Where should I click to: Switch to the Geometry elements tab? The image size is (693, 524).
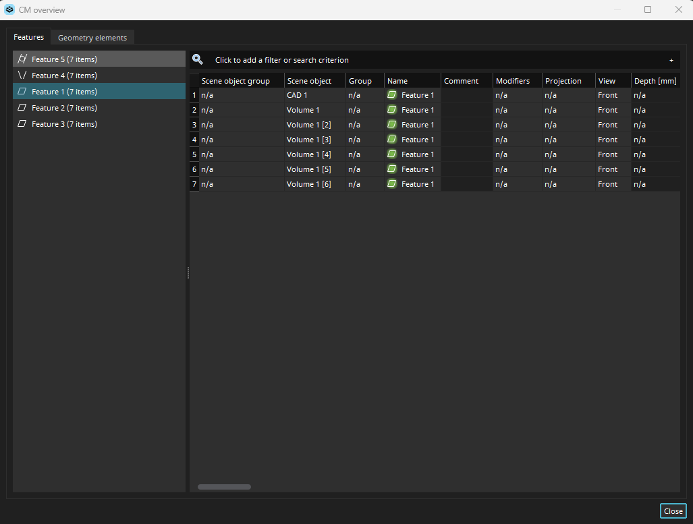[x=92, y=38]
